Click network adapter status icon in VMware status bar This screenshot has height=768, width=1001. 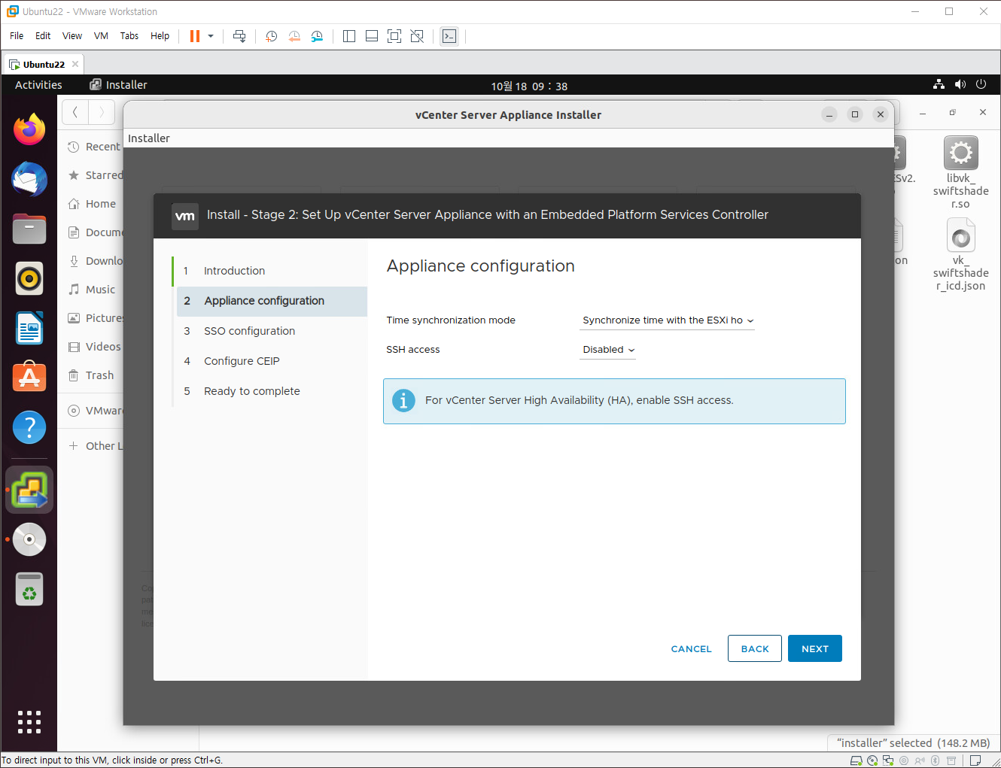887,760
